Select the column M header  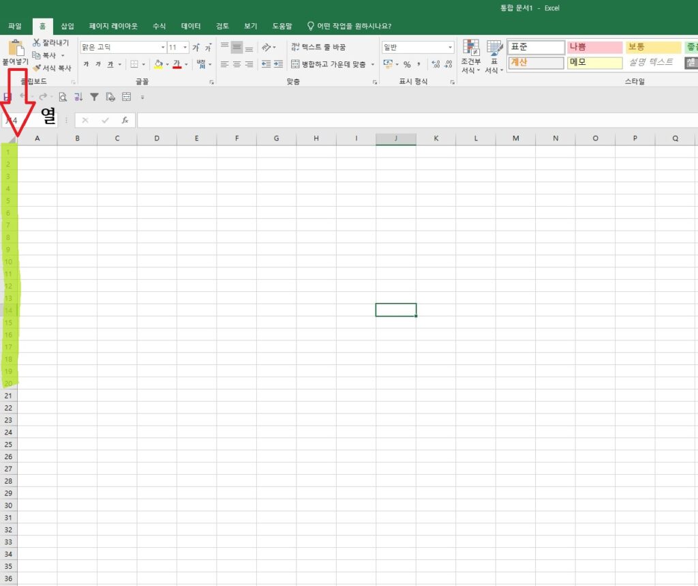(515, 138)
